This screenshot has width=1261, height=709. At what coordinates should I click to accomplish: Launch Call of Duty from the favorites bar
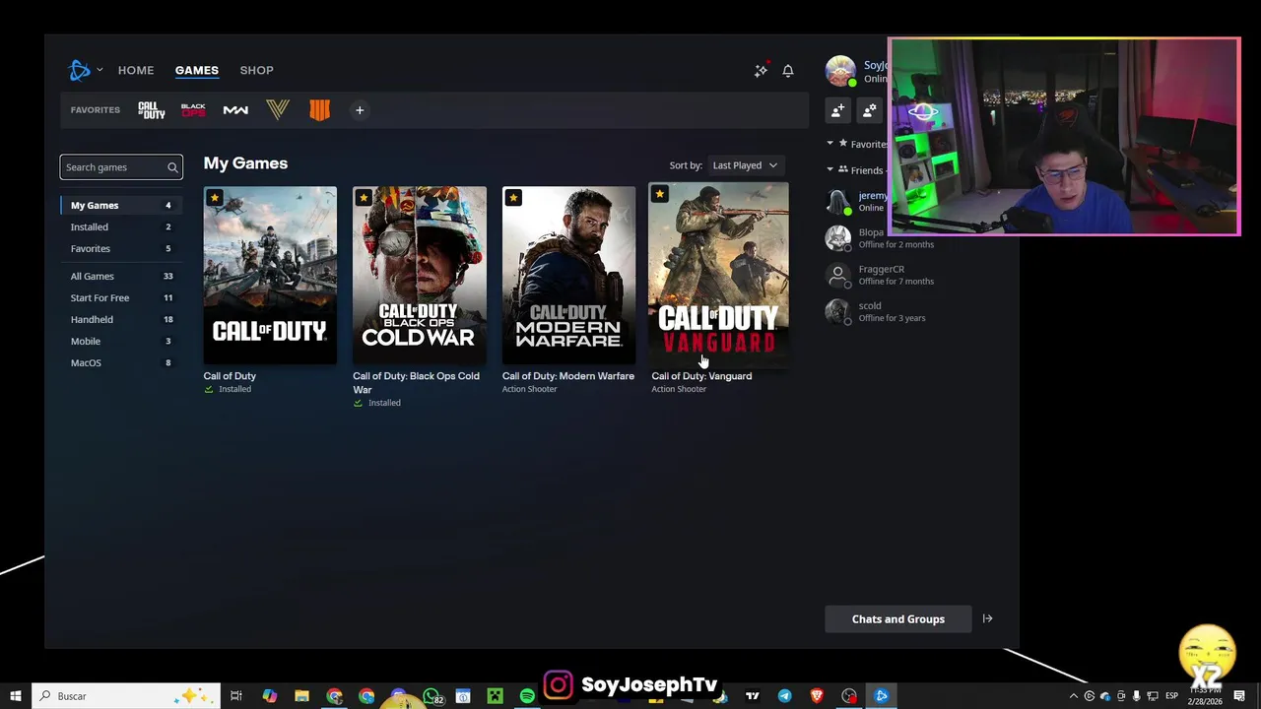click(x=152, y=110)
